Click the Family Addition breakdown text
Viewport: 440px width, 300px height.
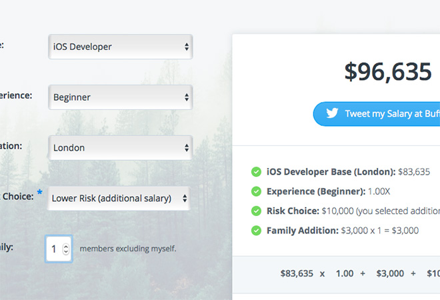343,231
